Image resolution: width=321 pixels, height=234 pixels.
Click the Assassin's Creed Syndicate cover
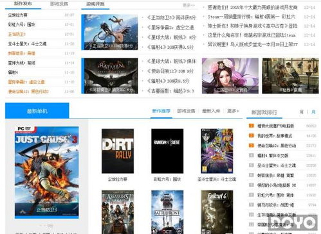click(118, 212)
